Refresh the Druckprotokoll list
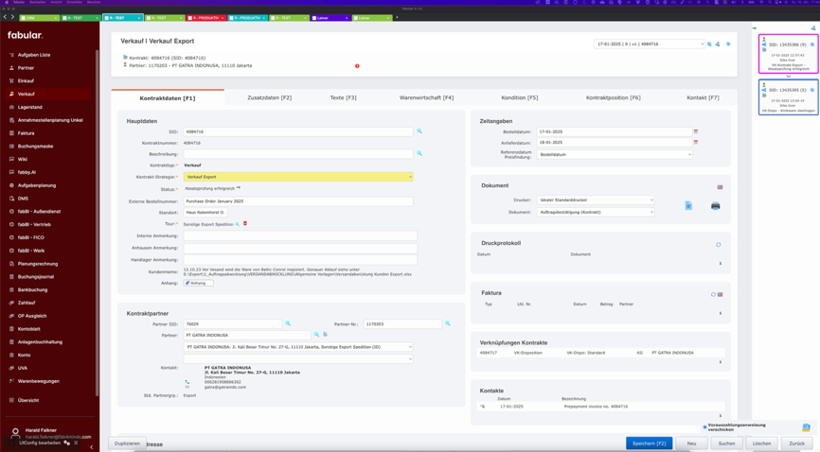Viewport: 820px width, 452px height. coord(719,244)
